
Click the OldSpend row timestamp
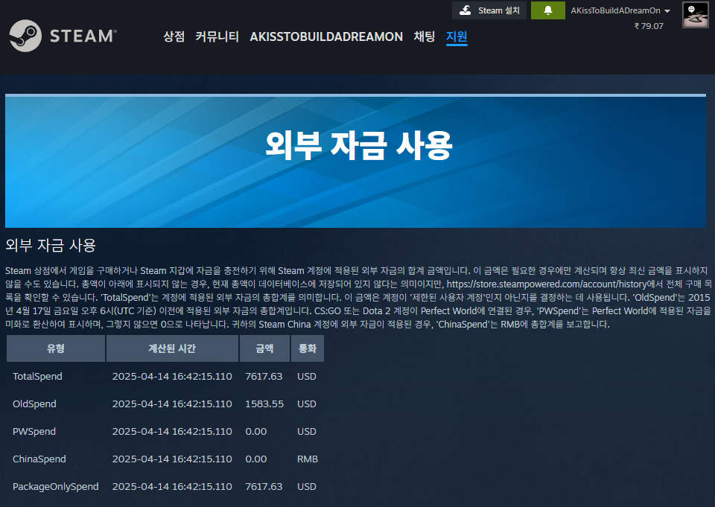[172, 404]
